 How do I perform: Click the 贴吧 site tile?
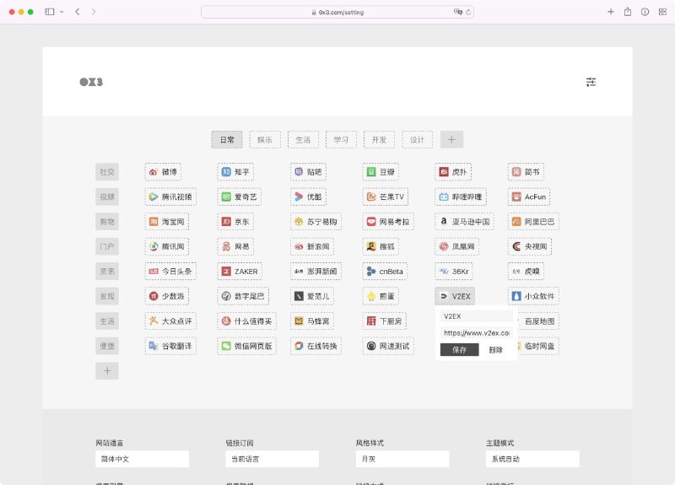[x=308, y=172]
